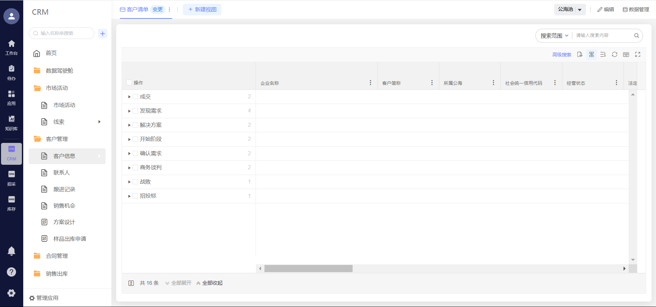The image size is (656, 307).
Task: Click the plus icon beside sidebar search
Action: [102, 34]
